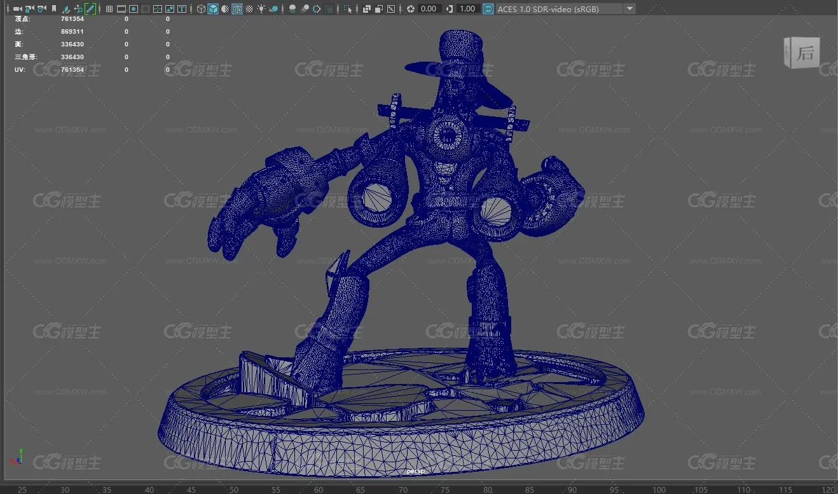This screenshot has width=838, height=494.
Task: Click the Shadows icon
Action: (273, 9)
